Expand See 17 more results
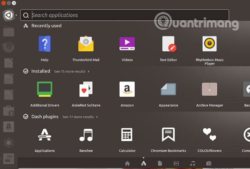 click(80, 117)
